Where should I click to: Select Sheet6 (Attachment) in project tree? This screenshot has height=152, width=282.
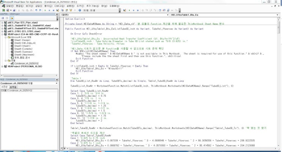24,55
